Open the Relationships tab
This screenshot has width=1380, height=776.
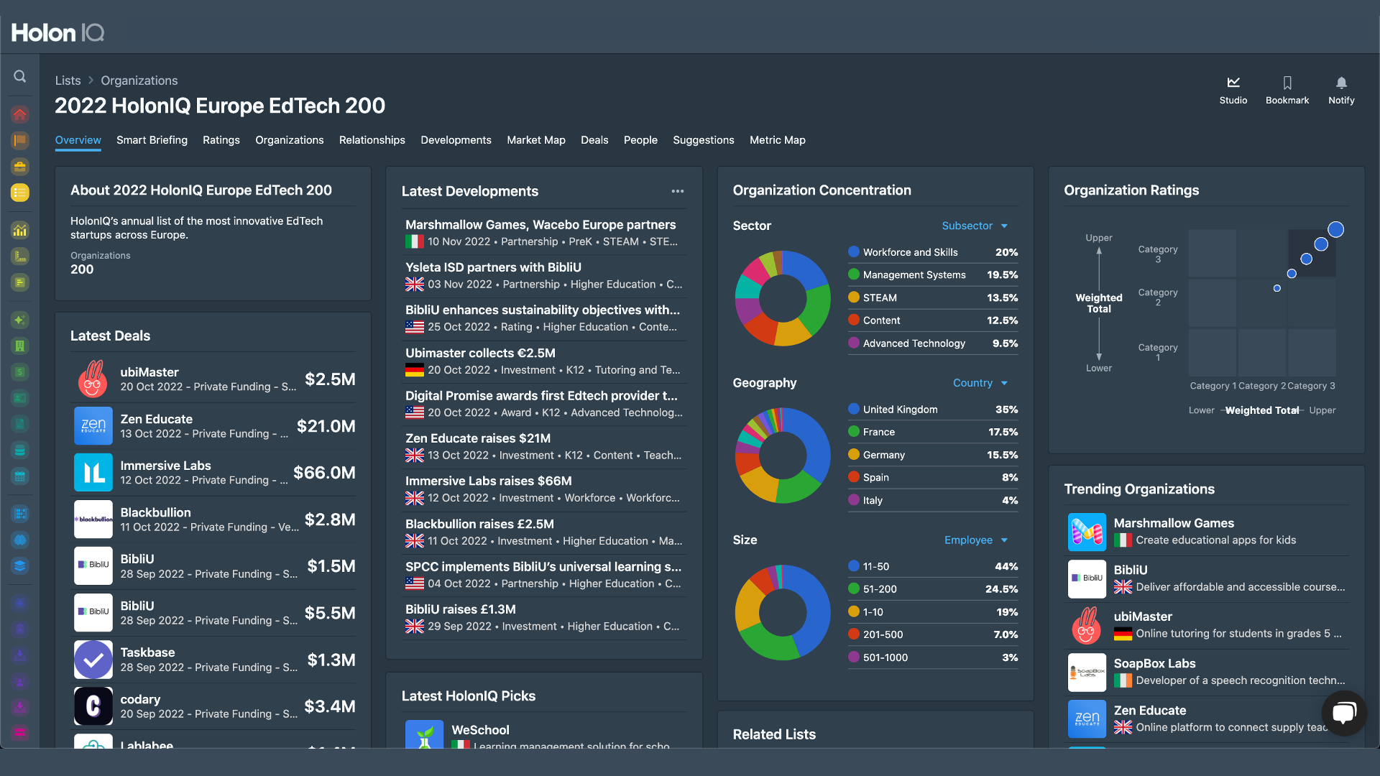(372, 140)
